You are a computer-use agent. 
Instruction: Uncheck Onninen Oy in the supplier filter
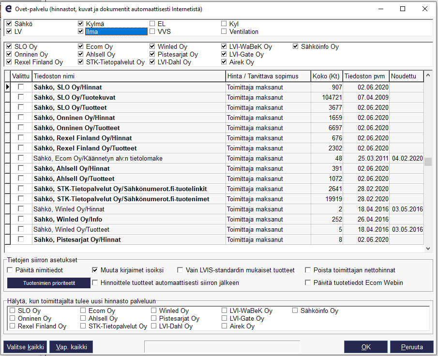pyautogui.click(x=9, y=54)
